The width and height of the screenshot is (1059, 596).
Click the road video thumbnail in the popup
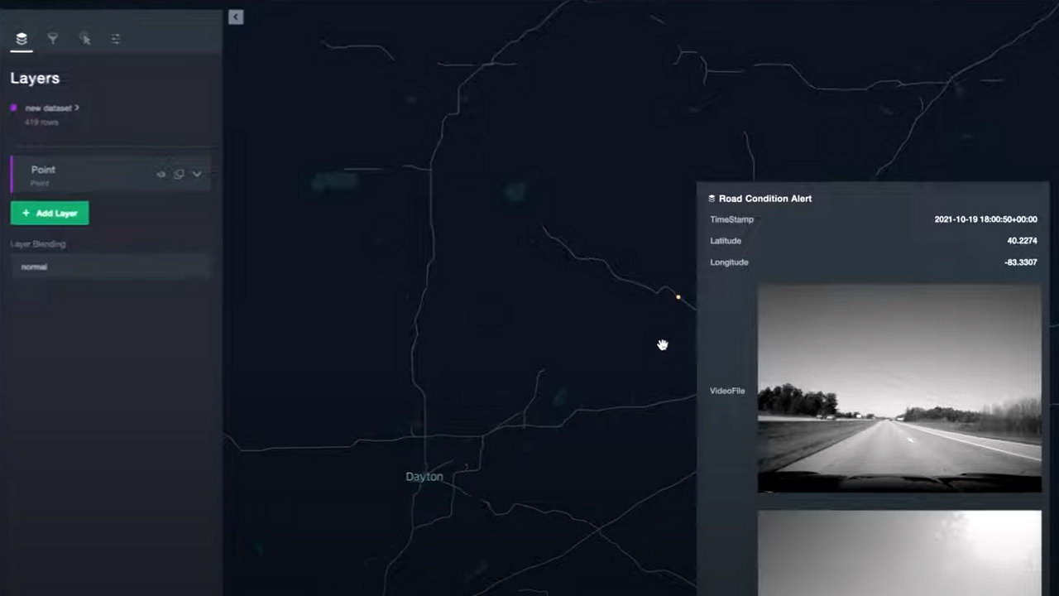click(x=899, y=389)
